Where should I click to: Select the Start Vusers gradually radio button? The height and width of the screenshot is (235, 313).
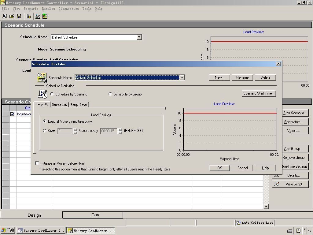(45, 131)
